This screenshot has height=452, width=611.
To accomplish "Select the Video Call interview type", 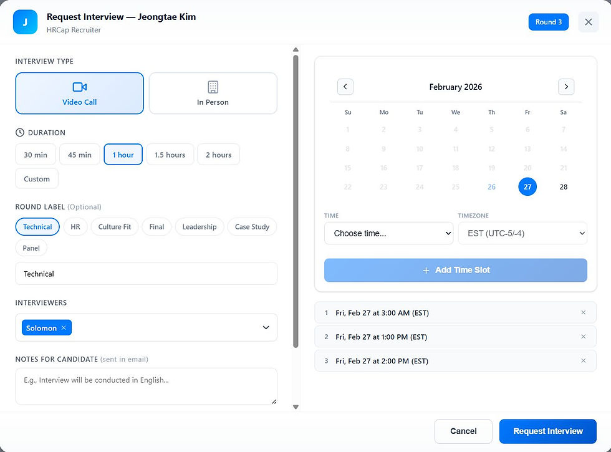I will coord(79,94).
